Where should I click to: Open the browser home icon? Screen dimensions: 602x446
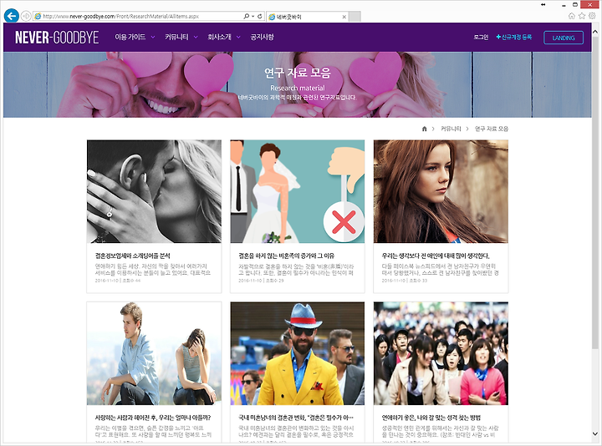tap(572, 16)
